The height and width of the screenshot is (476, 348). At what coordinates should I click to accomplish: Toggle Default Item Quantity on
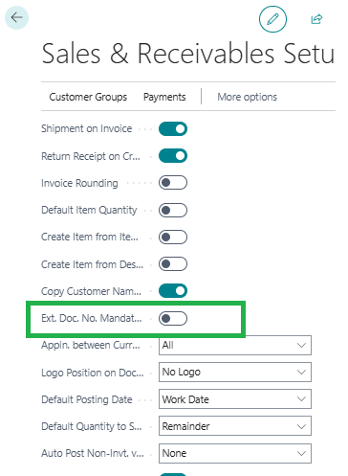[173, 210]
